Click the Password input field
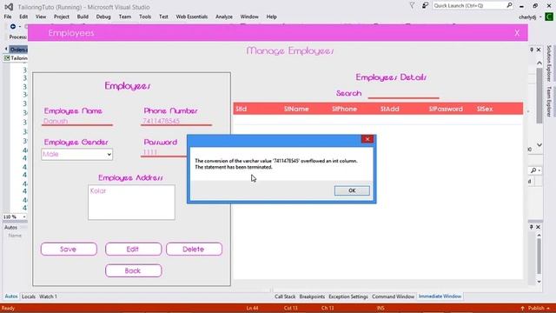This screenshot has width=556, height=313. click(164, 152)
